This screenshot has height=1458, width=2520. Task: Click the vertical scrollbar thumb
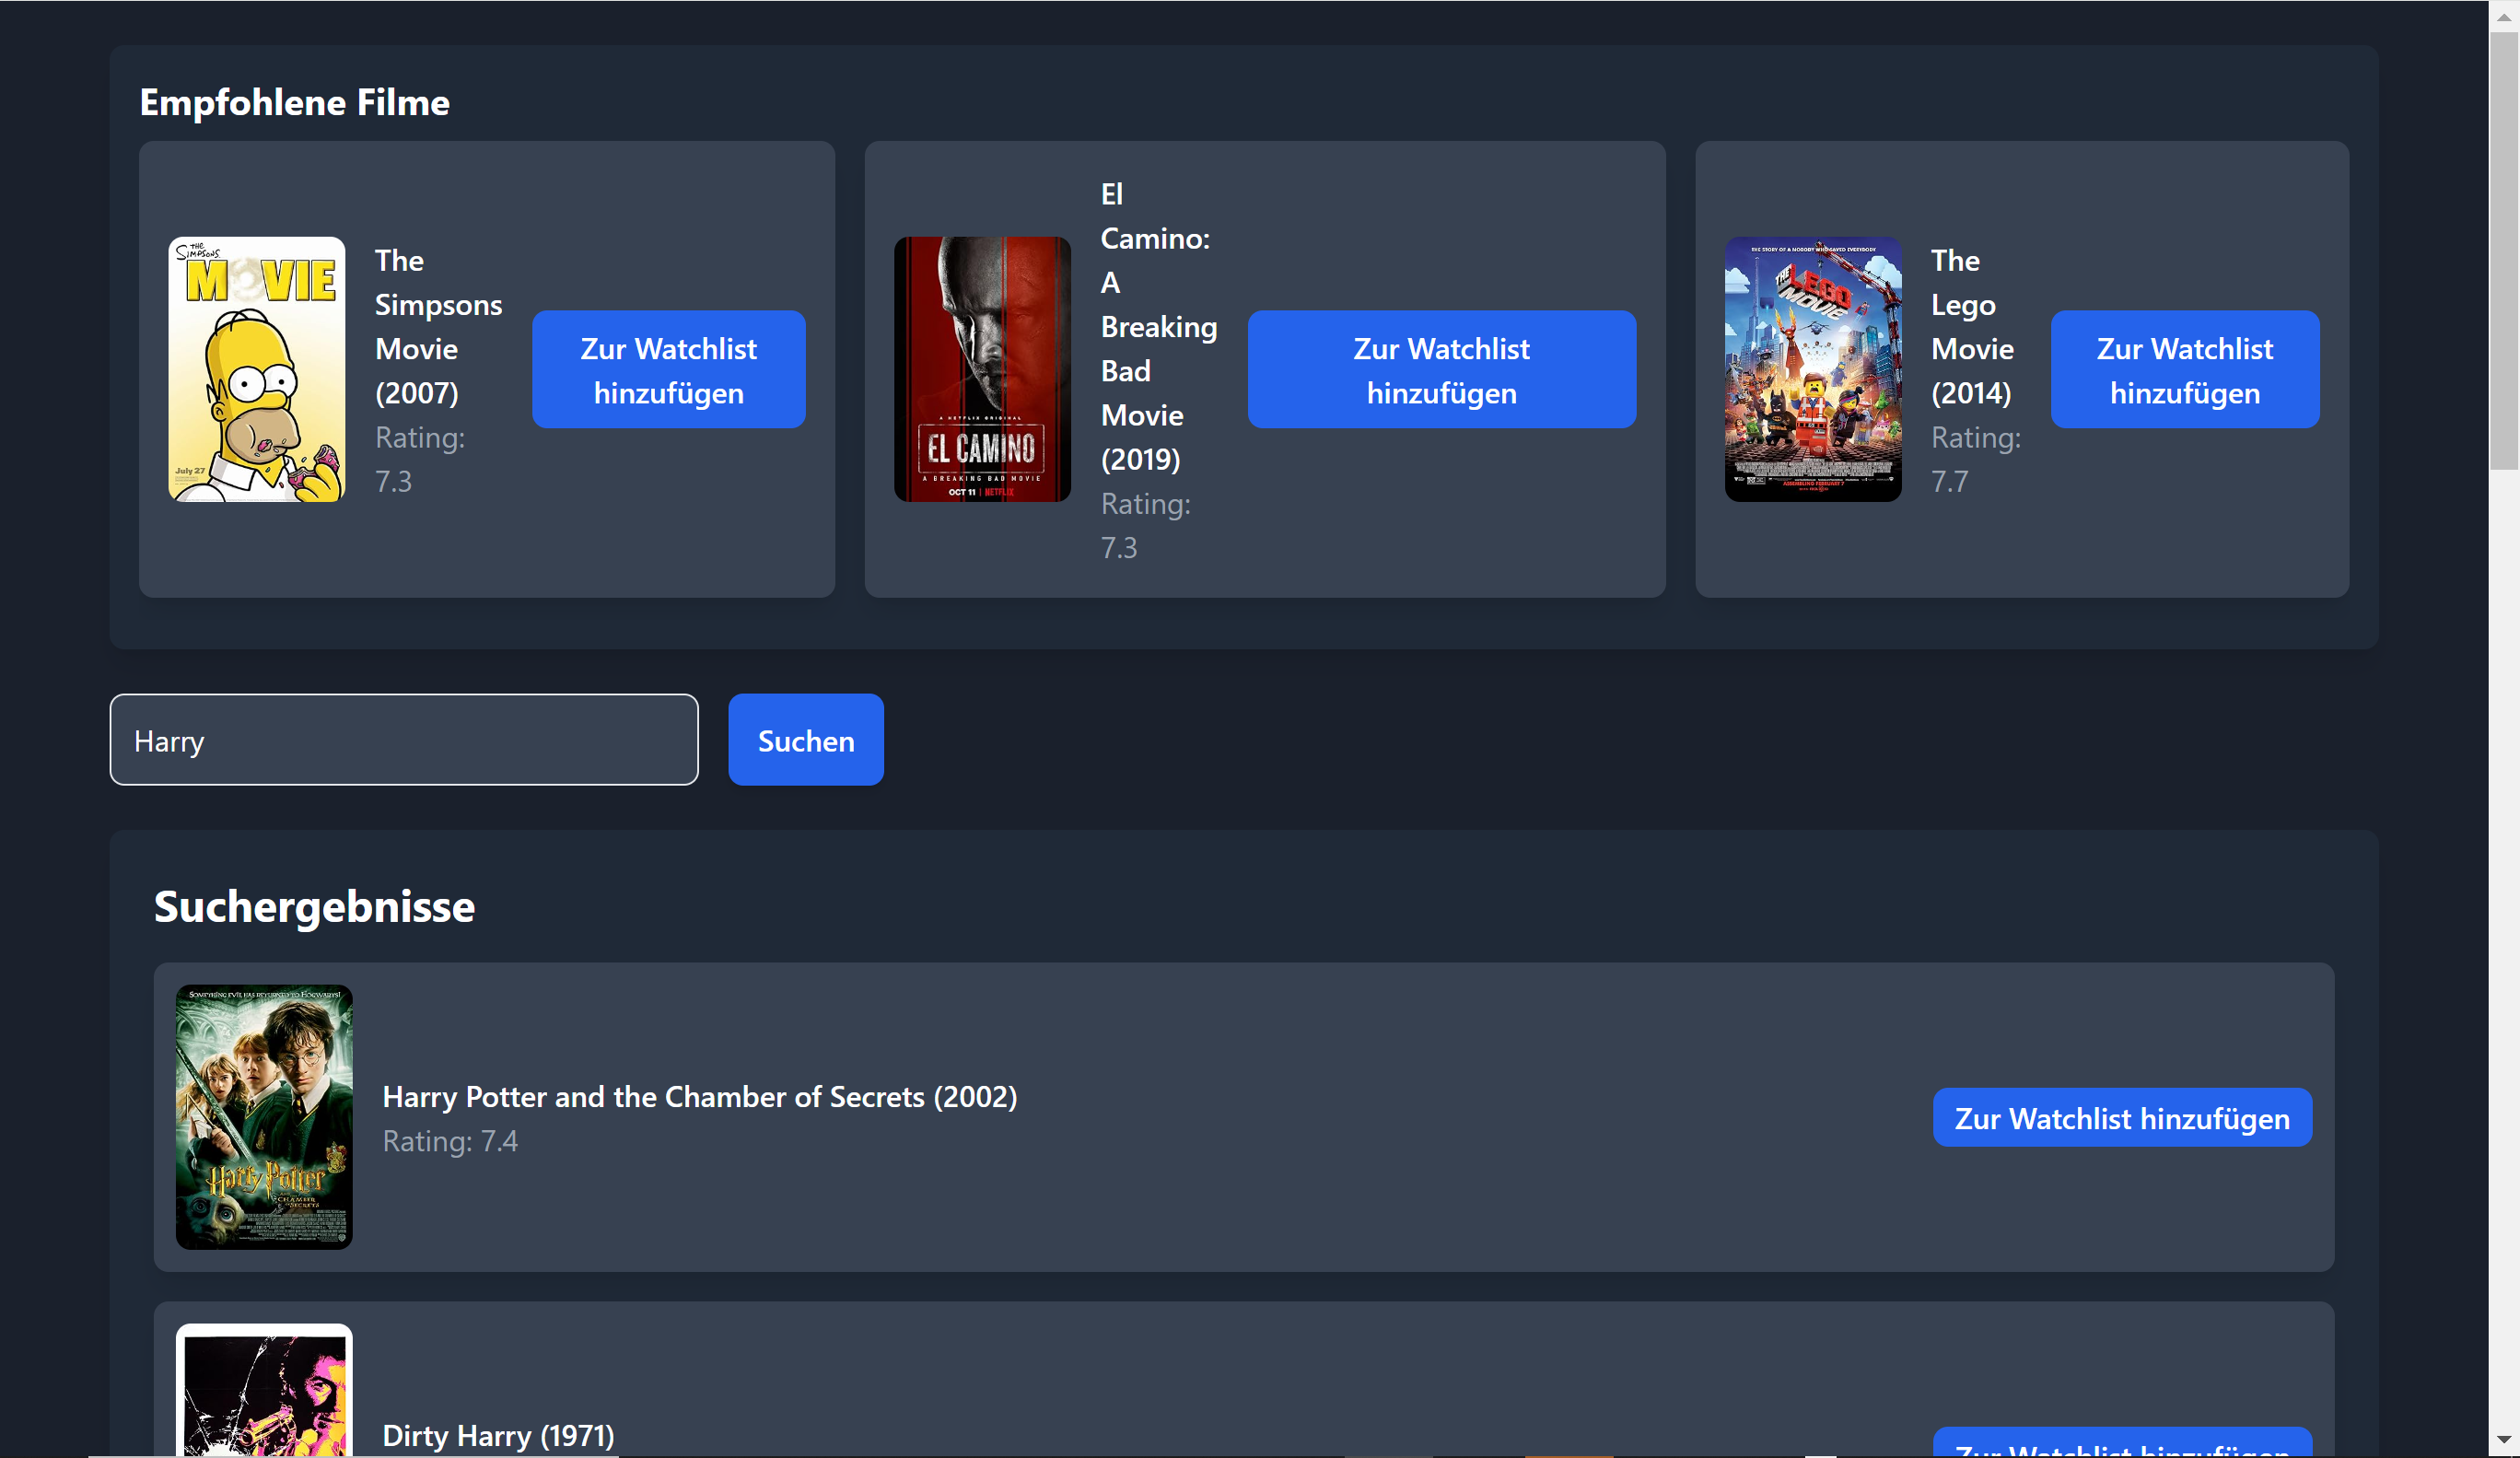[x=2503, y=250]
